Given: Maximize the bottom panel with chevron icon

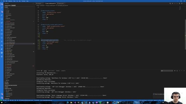Looking at the screenshot, I should pyautogui.click(x=182, y=71).
